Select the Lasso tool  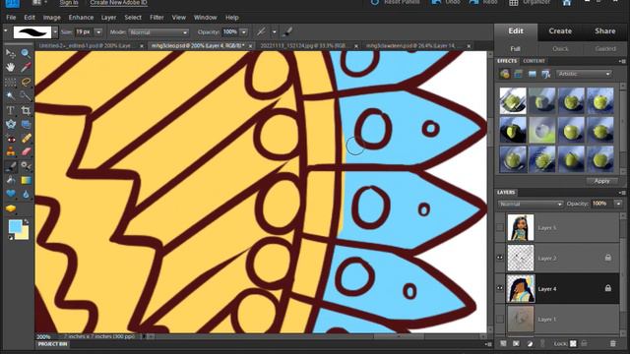point(26,82)
